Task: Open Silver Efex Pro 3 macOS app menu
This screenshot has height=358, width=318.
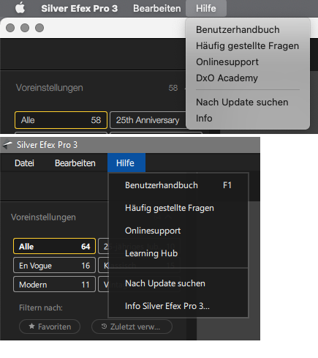Action: (80, 9)
